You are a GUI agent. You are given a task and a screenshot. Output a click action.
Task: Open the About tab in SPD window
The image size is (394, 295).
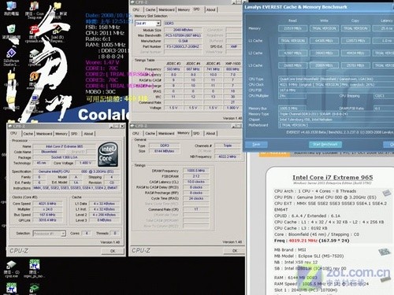(211, 9)
